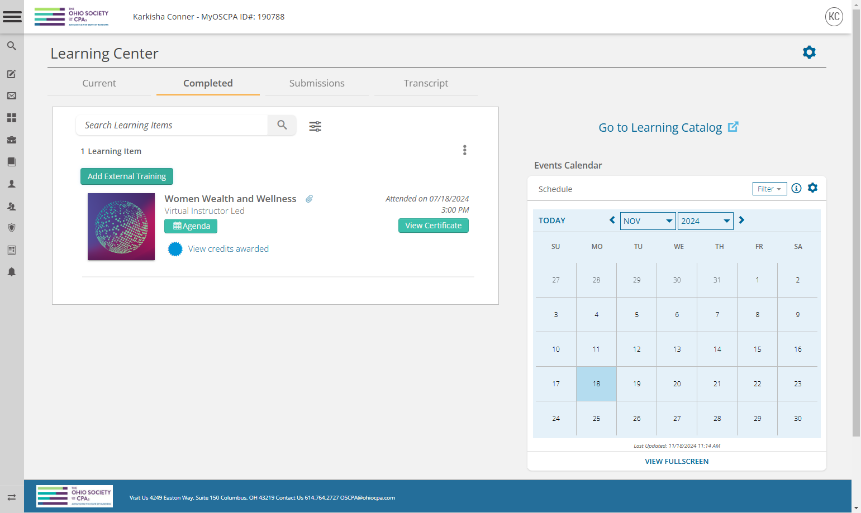Screen dimensions: 861x513
Task: Click VIEW FULLSCREEN link
Action: pos(677,462)
